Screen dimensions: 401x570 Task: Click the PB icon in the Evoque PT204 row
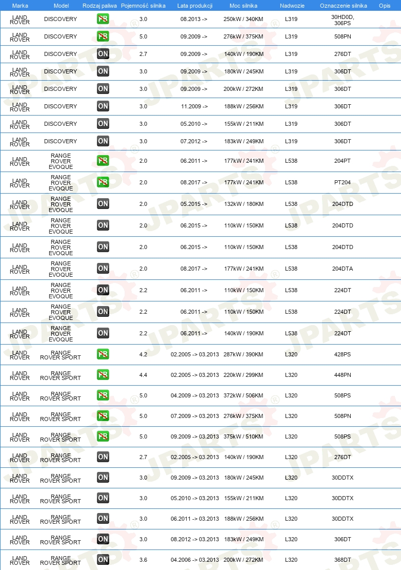(103, 182)
